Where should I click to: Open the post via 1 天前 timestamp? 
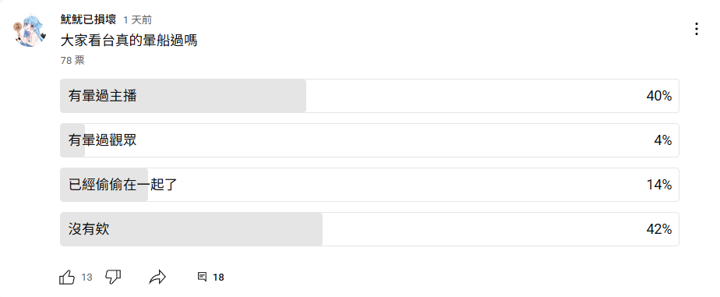click(138, 19)
